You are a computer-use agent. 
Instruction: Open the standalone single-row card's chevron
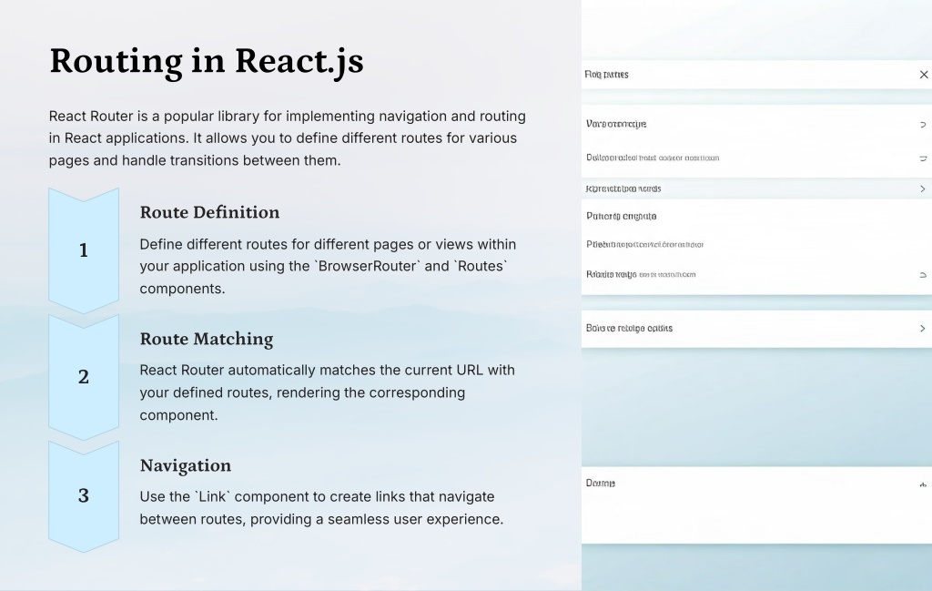pyautogui.click(x=923, y=328)
